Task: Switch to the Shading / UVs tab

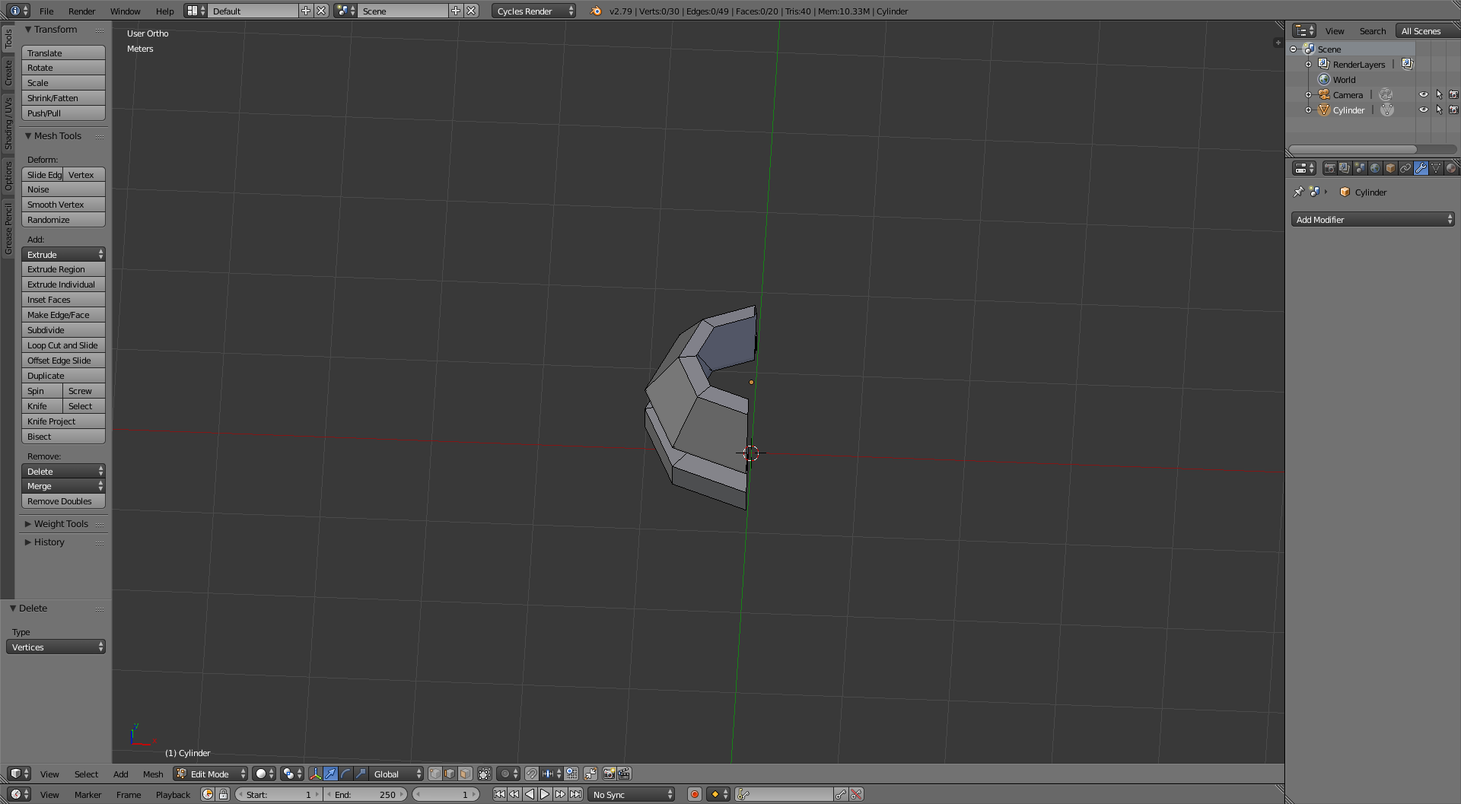Action: (8, 122)
